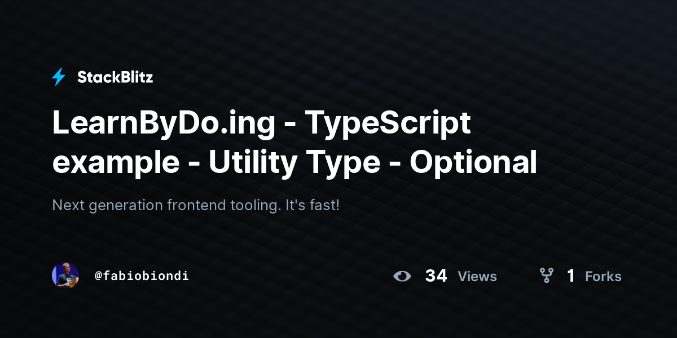Image resolution: width=677 pixels, height=338 pixels.
Task: Click the StackBlitz lightning bolt logo
Action: pyautogui.click(x=59, y=77)
